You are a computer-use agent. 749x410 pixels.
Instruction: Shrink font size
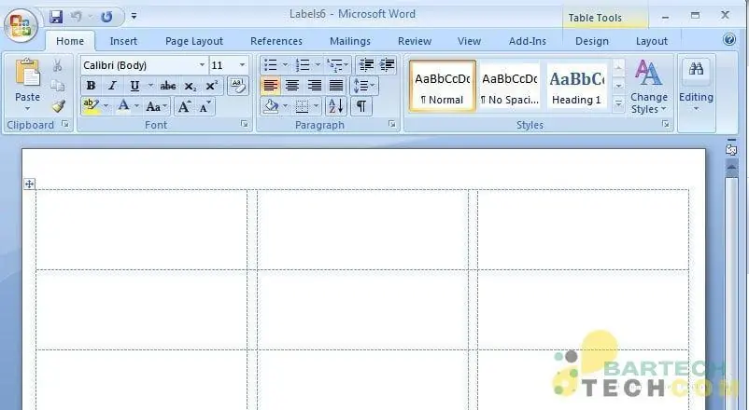pos(205,107)
